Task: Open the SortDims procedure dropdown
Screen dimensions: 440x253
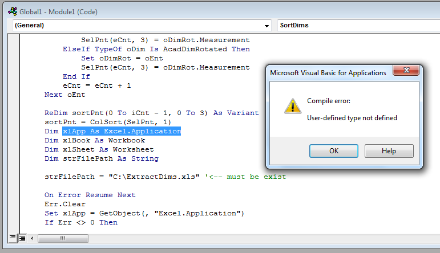Action: pos(358,25)
